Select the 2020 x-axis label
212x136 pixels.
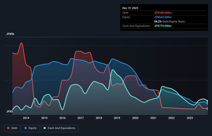(135, 118)
